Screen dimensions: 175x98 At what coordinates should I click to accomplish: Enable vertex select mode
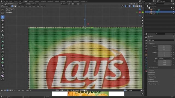pos(12,6)
